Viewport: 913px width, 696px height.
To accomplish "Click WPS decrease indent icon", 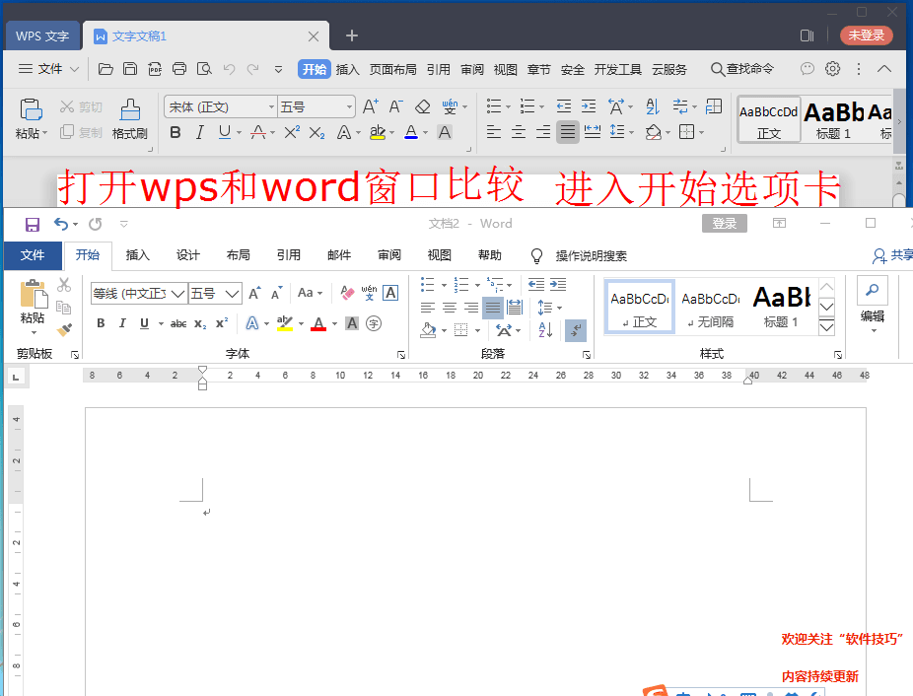I will [x=564, y=106].
